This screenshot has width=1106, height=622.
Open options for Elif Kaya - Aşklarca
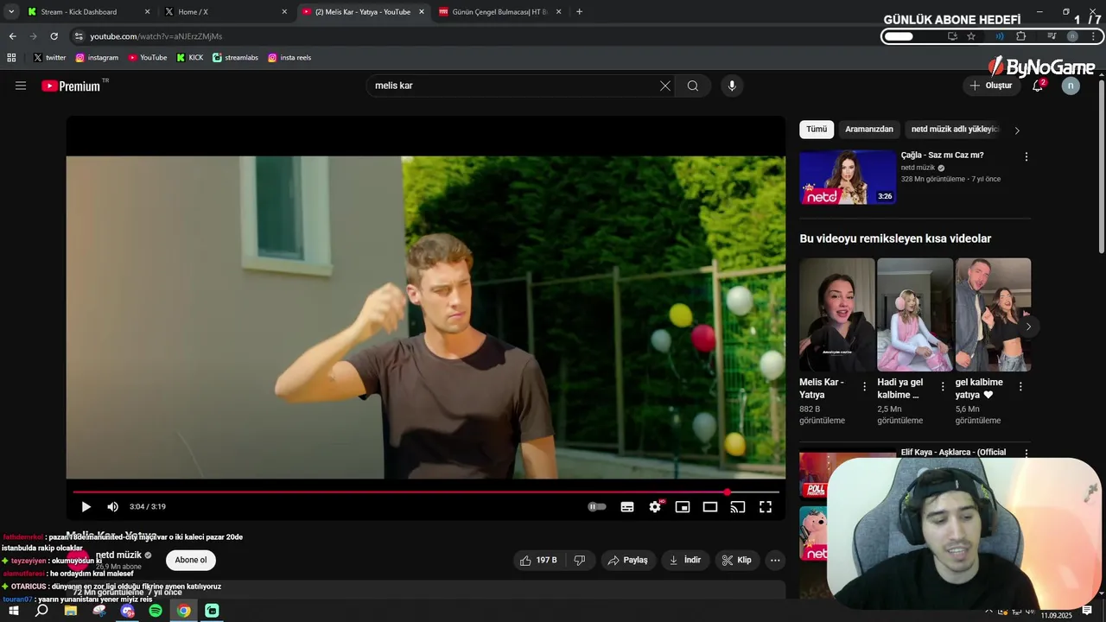click(x=1027, y=453)
